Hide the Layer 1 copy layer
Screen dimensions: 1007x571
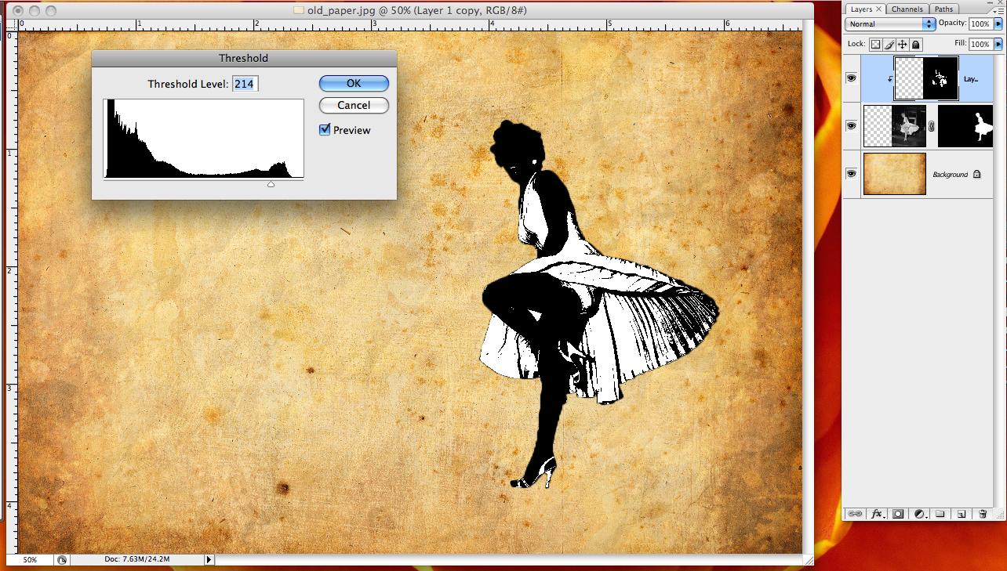[x=852, y=78]
